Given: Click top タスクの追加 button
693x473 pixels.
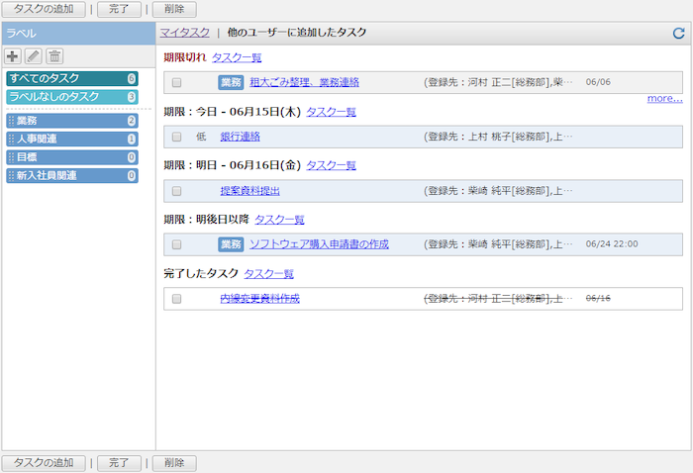Looking at the screenshot, I should [x=43, y=9].
